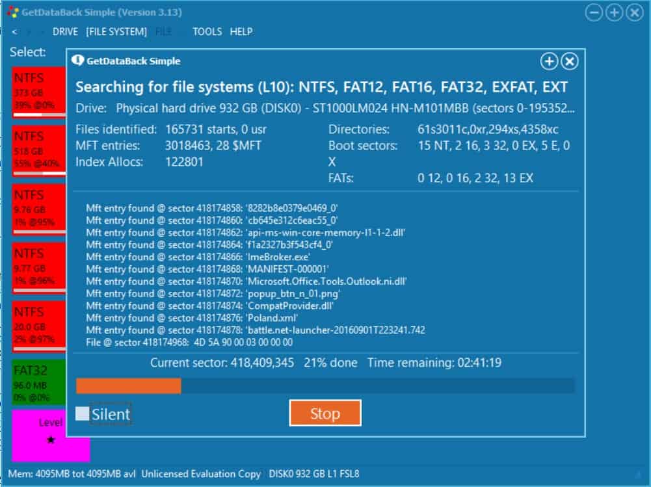Enable the Silent checkbox
This screenshot has height=487, width=651.
click(82, 414)
